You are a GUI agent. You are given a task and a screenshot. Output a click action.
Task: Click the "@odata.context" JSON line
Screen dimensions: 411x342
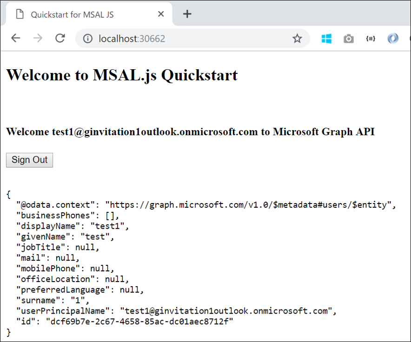pos(206,204)
